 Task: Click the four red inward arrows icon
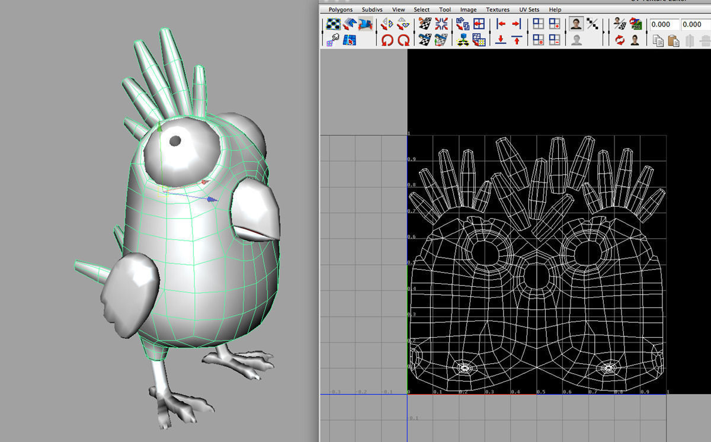pos(441,24)
